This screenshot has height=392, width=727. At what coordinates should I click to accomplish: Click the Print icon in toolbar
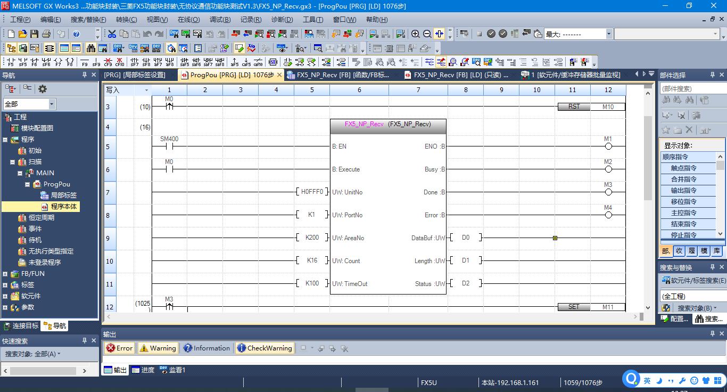(46, 34)
